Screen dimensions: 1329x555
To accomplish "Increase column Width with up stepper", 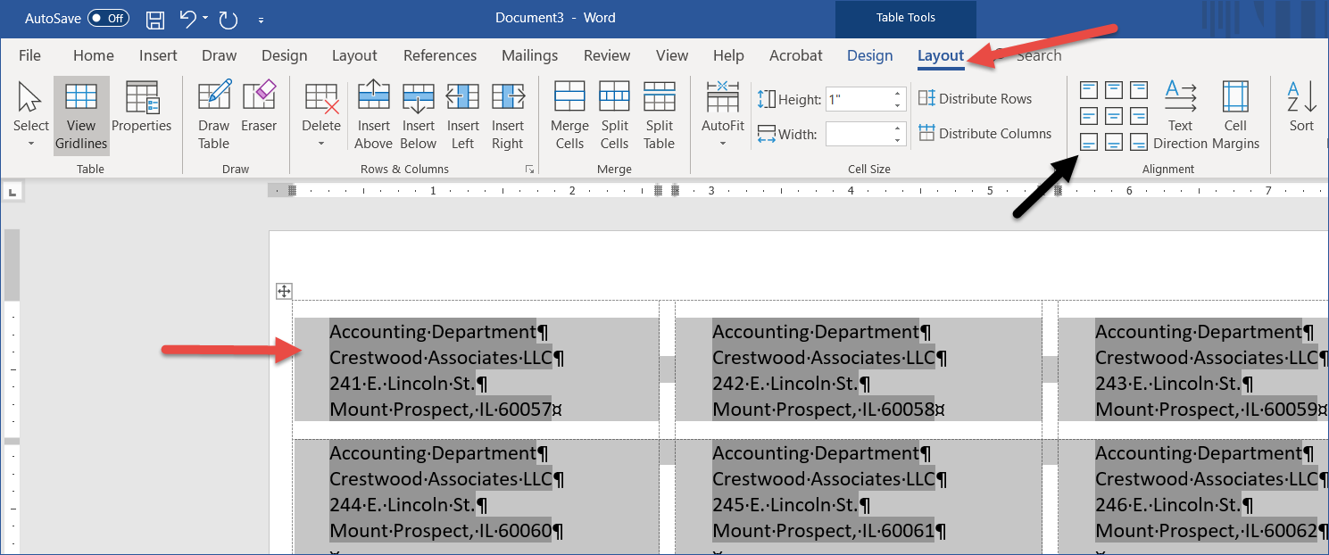I will [898, 128].
